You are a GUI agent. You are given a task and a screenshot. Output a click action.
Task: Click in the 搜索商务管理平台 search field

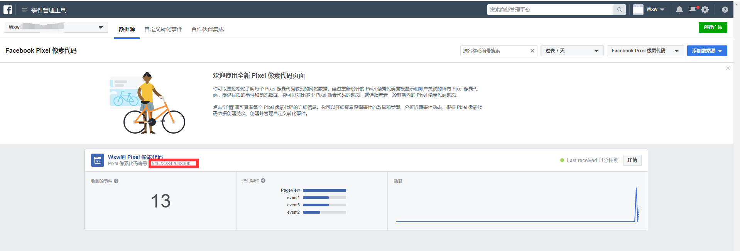click(550, 10)
